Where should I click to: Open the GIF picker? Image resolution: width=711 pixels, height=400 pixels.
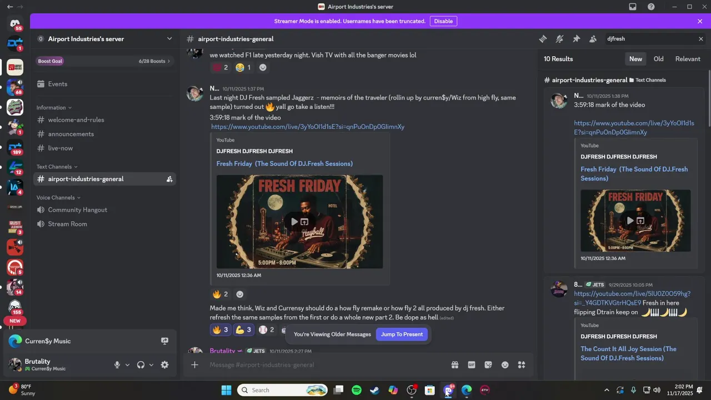(471, 365)
